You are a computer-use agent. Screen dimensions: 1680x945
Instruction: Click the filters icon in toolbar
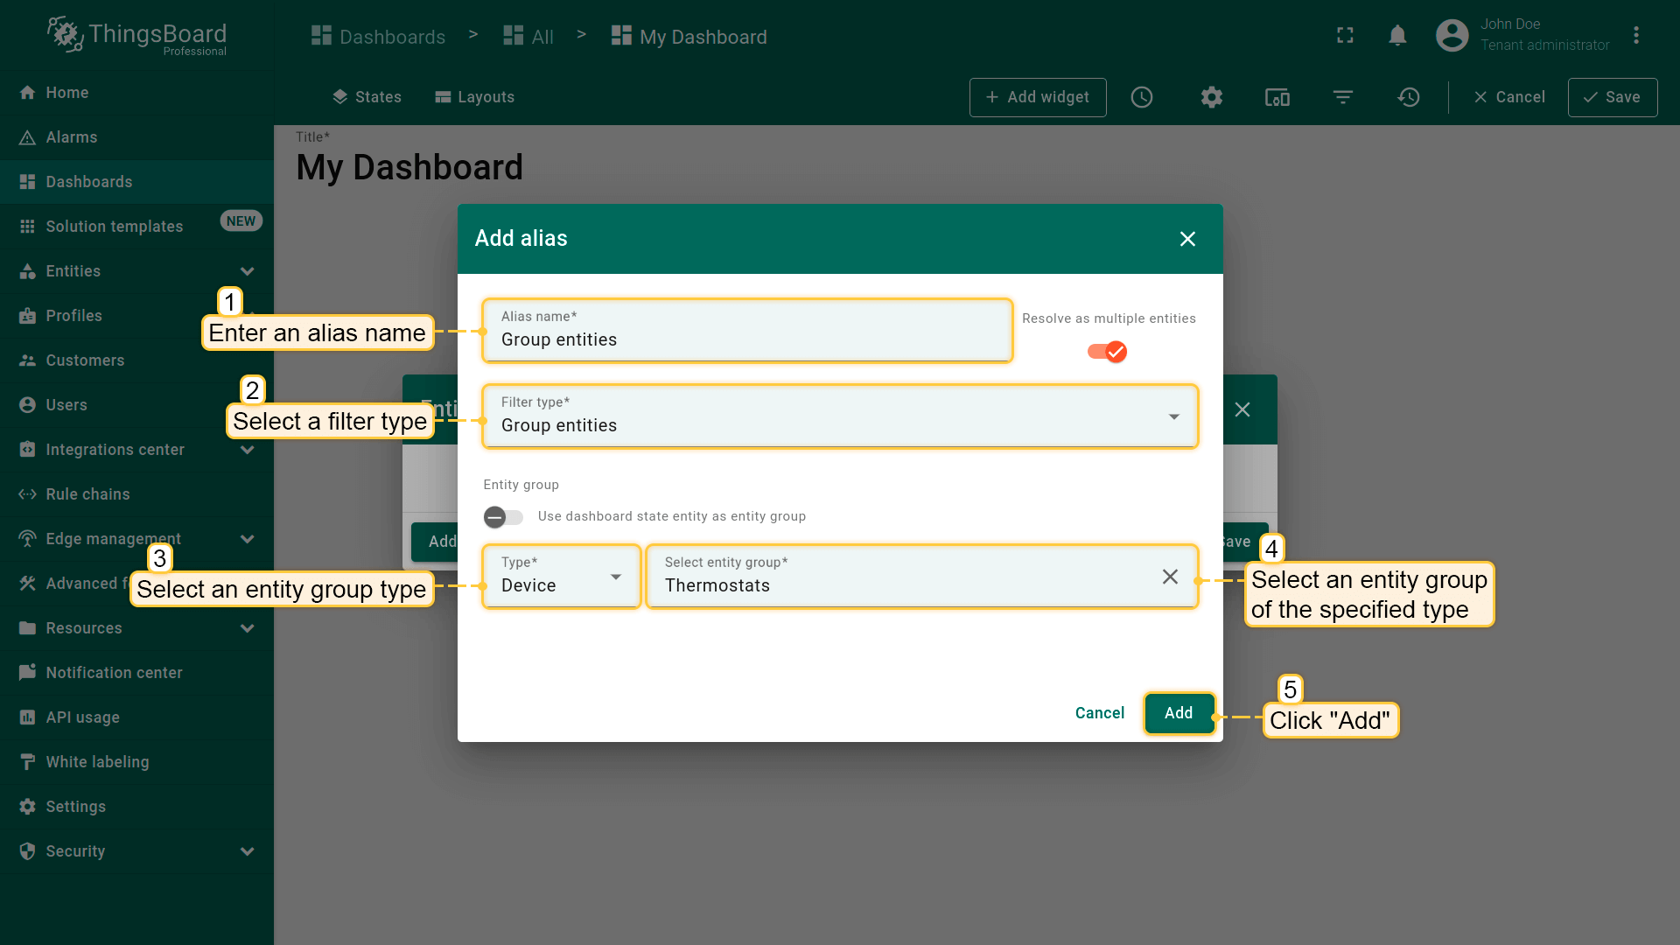click(1343, 97)
